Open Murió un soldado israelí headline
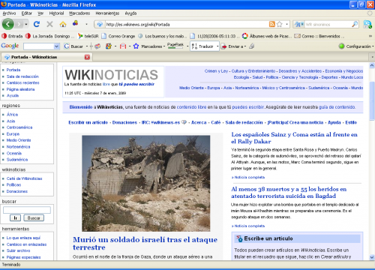This screenshot has height=270, width=375. 145,243
